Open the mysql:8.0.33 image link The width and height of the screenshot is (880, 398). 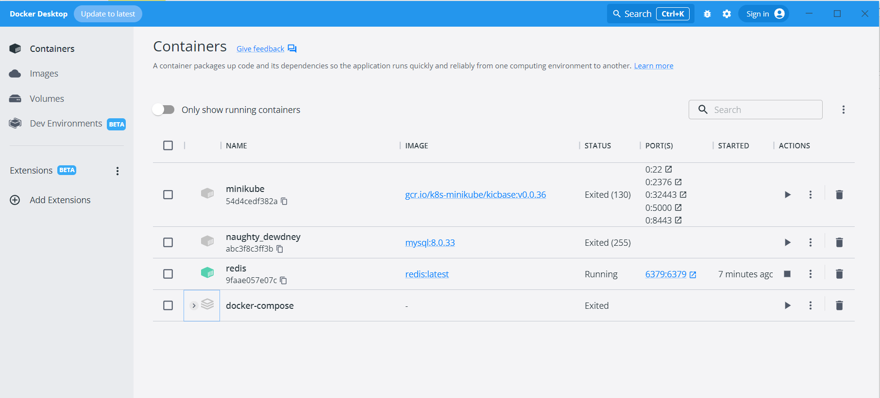pos(430,242)
